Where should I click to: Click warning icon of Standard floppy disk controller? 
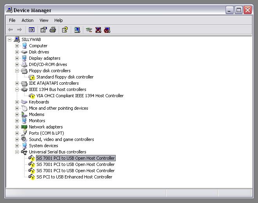click(32, 77)
